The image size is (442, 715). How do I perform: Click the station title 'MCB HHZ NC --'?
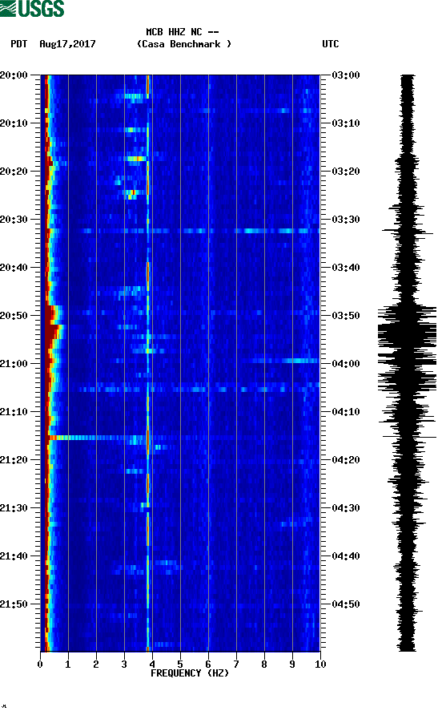pos(183,32)
